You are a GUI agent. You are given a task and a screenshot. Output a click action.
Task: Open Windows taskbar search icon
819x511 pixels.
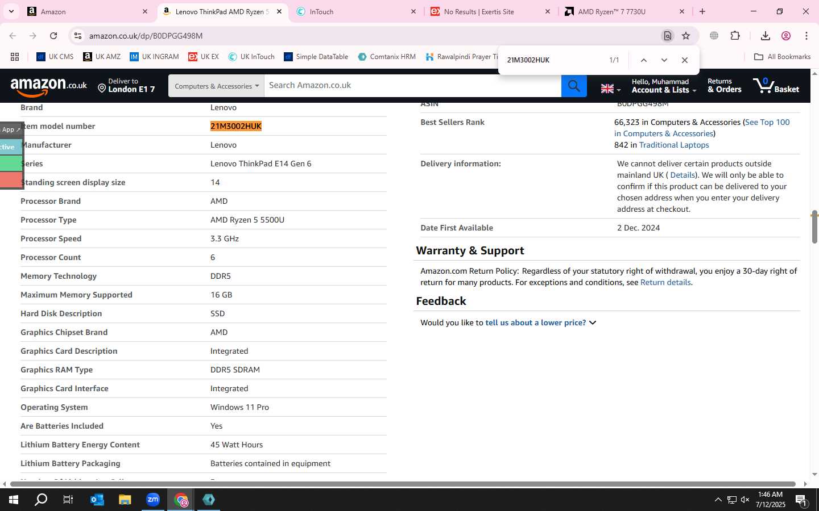click(41, 500)
